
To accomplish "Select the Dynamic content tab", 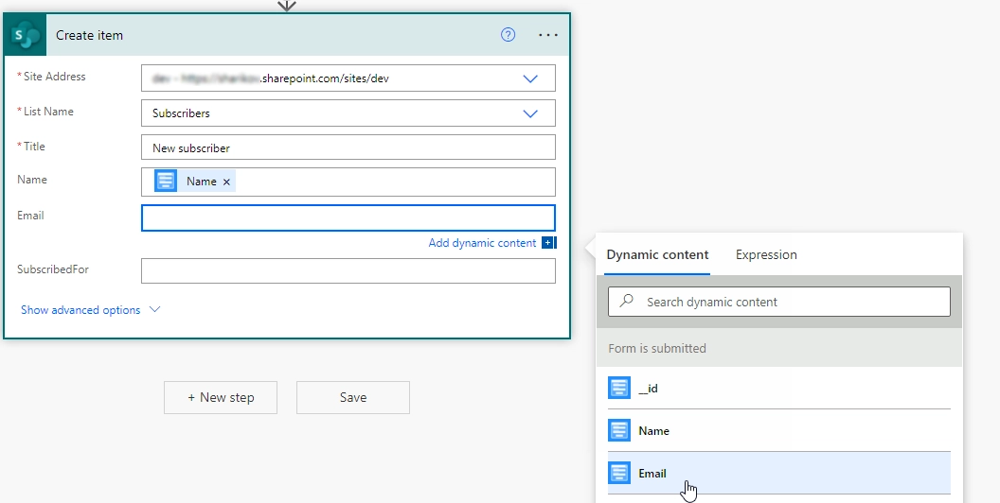I will [x=657, y=254].
